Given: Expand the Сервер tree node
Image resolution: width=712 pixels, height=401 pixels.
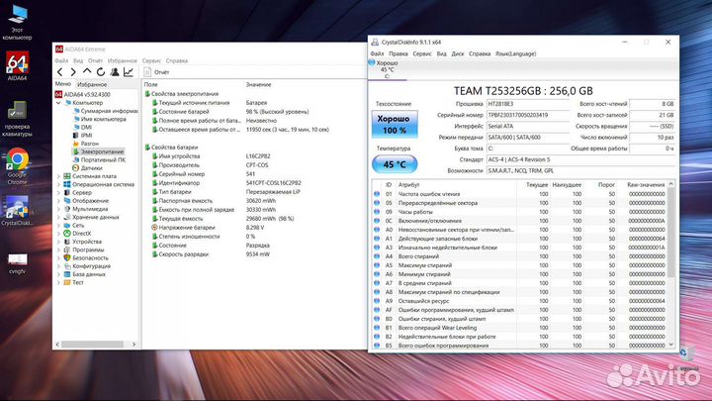Looking at the screenshot, I should 58,193.
